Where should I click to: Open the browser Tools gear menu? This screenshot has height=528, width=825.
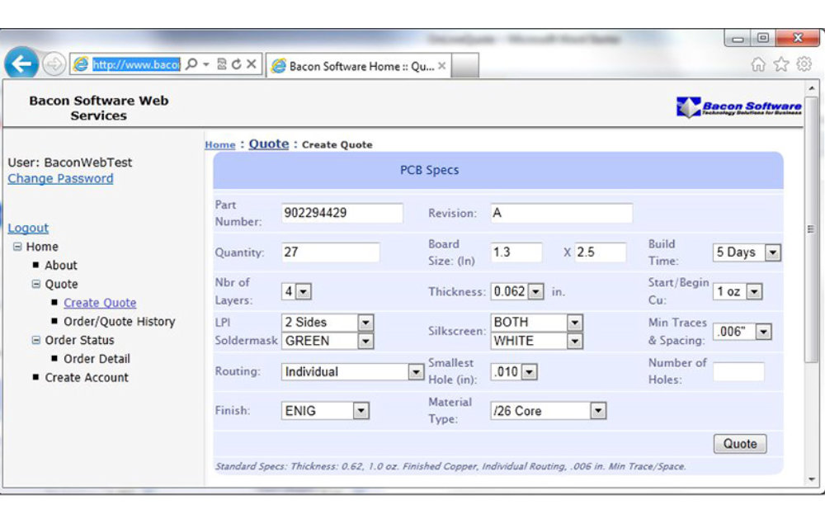click(804, 64)
